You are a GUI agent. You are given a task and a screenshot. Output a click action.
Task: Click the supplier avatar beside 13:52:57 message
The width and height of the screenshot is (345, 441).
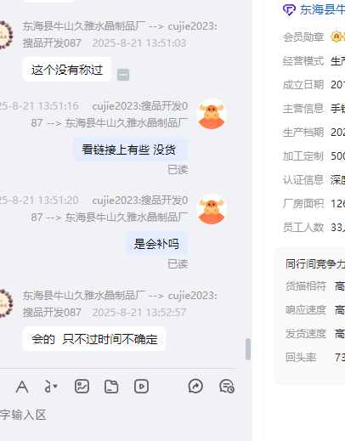click(6, 303)
